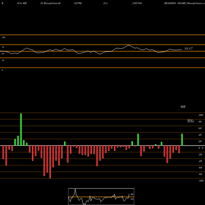Click the RSI line peak near 70 level
Screen dimensions: 205x205
129,45
